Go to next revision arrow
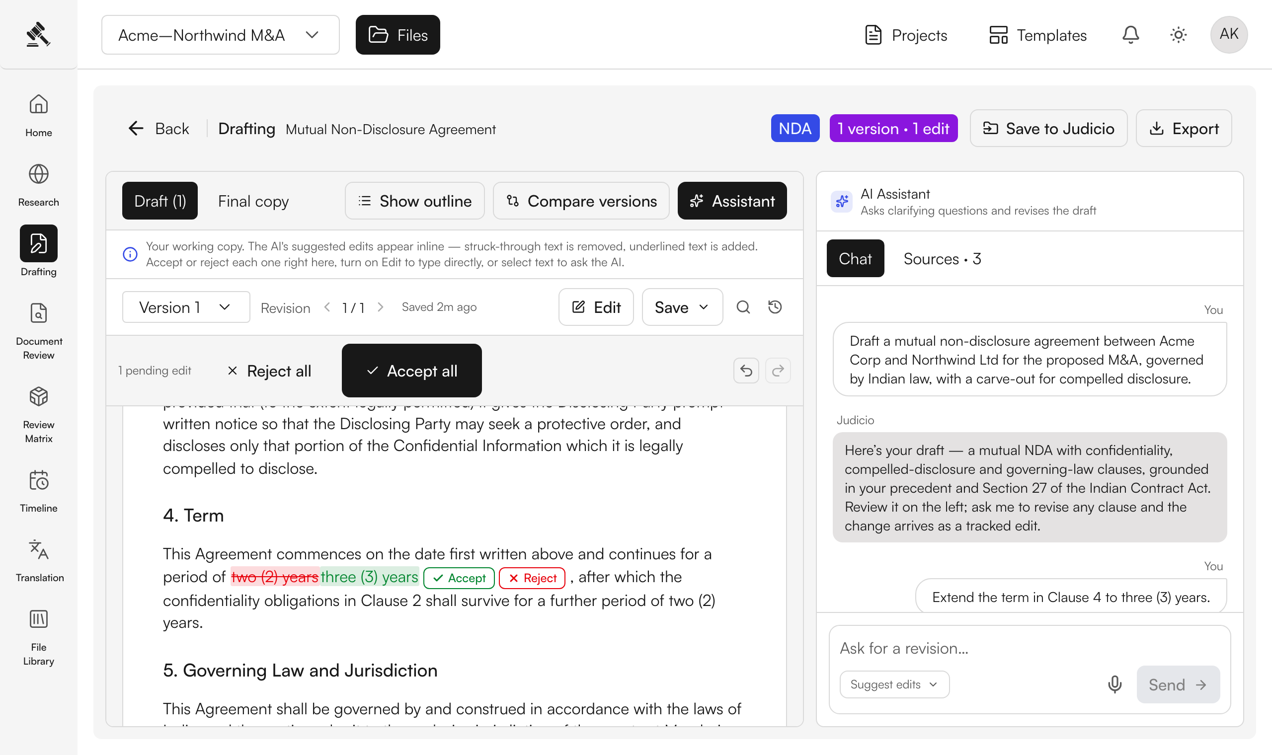Viewport: 1272px width, 755px height. (380, 307)
